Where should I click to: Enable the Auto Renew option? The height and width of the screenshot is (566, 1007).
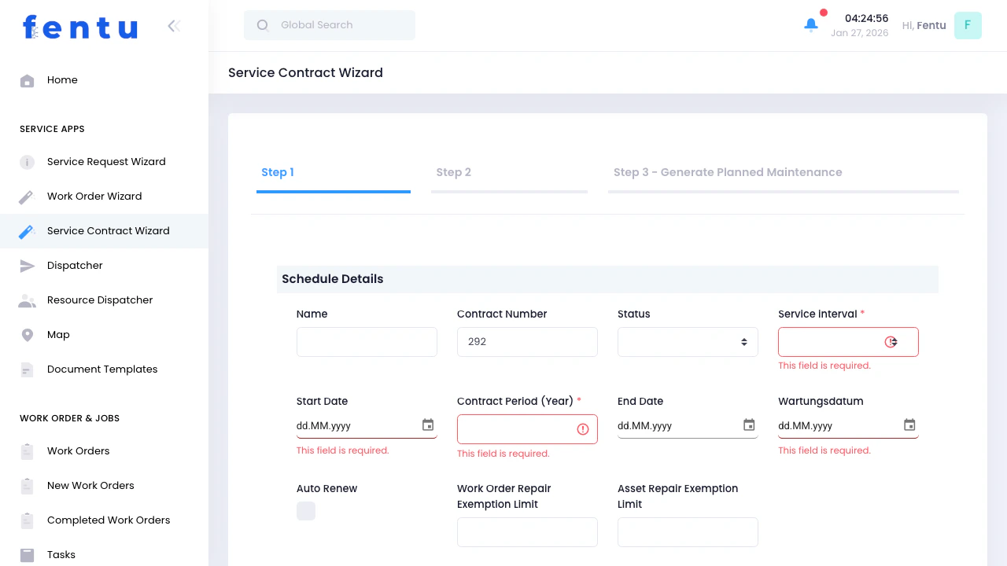306,511
